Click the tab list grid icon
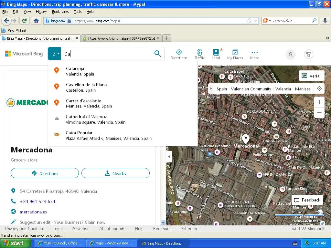This screenshot has height=248, width=331. tap(328, 38)
